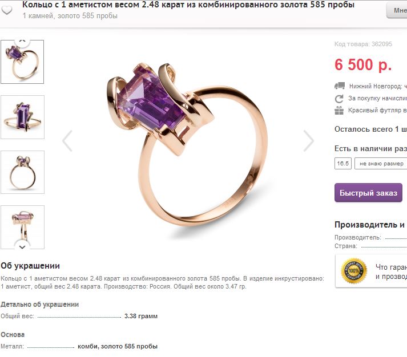
Task: Click the delivery truck icon for Нижний Новгород
Action: pos(340,86)
